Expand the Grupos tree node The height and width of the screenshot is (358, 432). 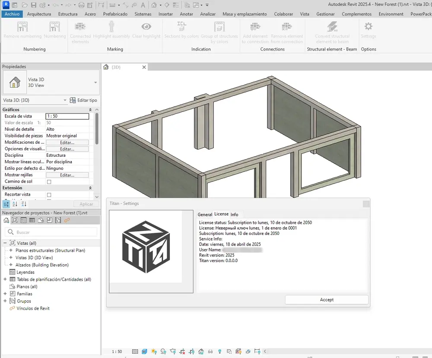tap(5, 301)
